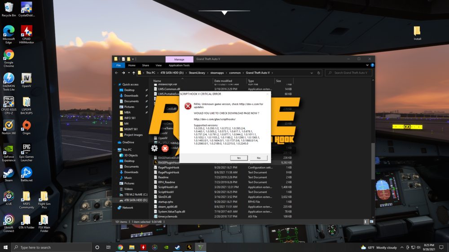449x252 pixels.
Task: Open the OpenIV desktop shortcut
Action: point(26,80)
